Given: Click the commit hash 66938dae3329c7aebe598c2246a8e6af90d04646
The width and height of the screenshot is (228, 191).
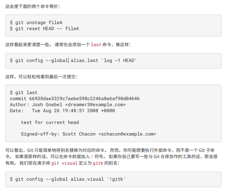Looking at the screenshot, I should [84, 99].
